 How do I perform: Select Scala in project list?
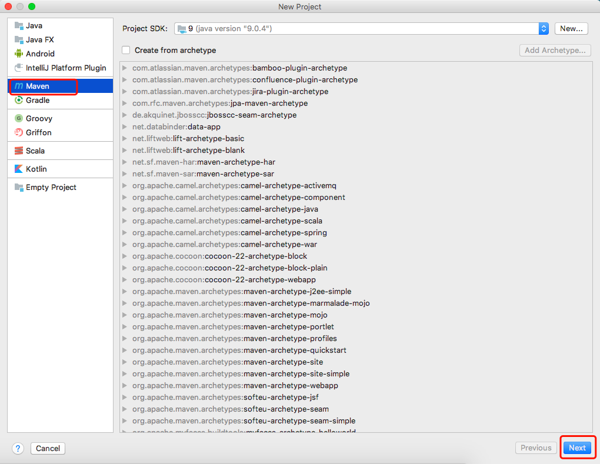(60, 151)
